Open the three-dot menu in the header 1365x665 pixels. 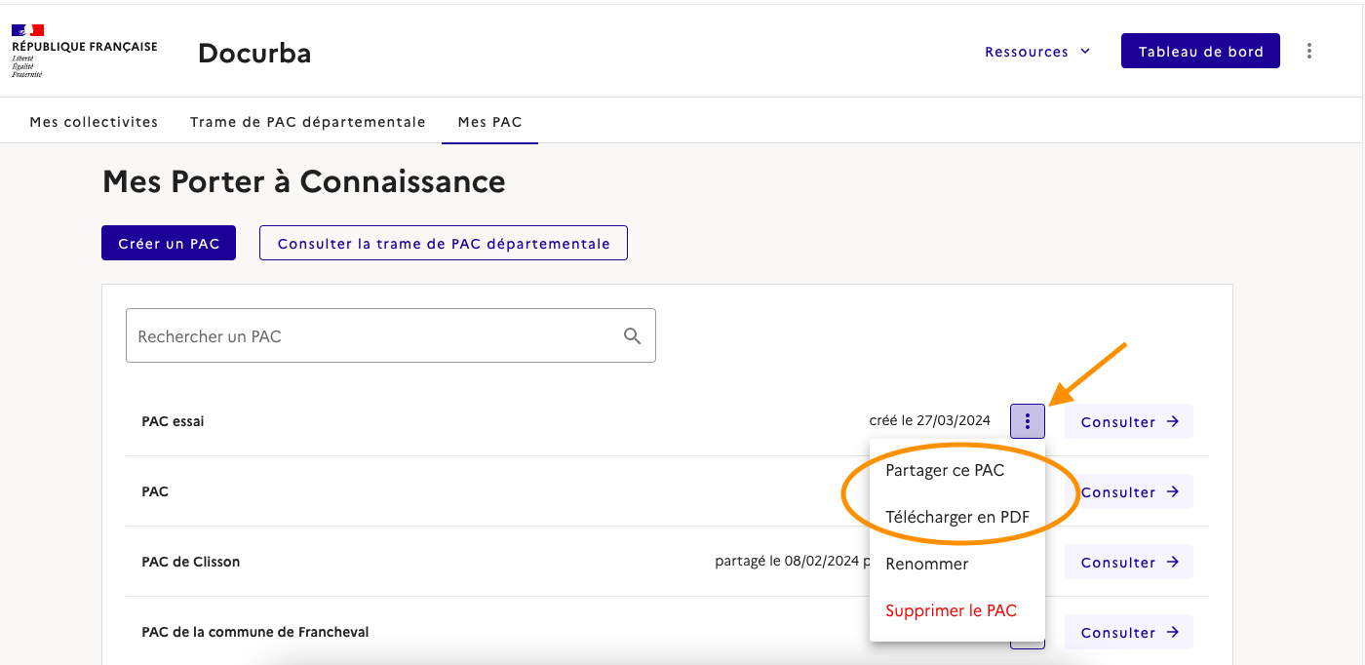coord(1308,52)
